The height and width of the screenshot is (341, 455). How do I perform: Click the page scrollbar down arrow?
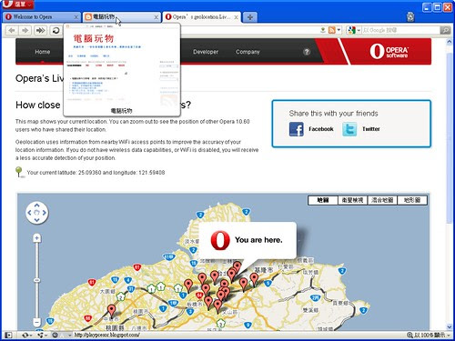[x=450, y=326]
